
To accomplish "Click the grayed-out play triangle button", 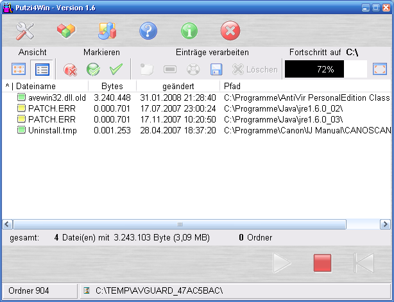I will coord(282,263).
